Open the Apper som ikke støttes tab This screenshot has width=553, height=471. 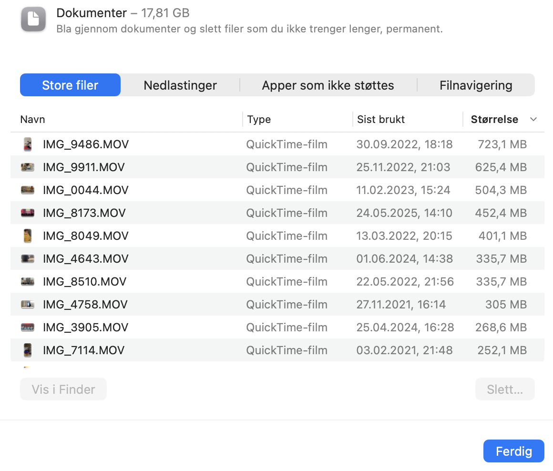pyautogui.click(x=328, y=85)
